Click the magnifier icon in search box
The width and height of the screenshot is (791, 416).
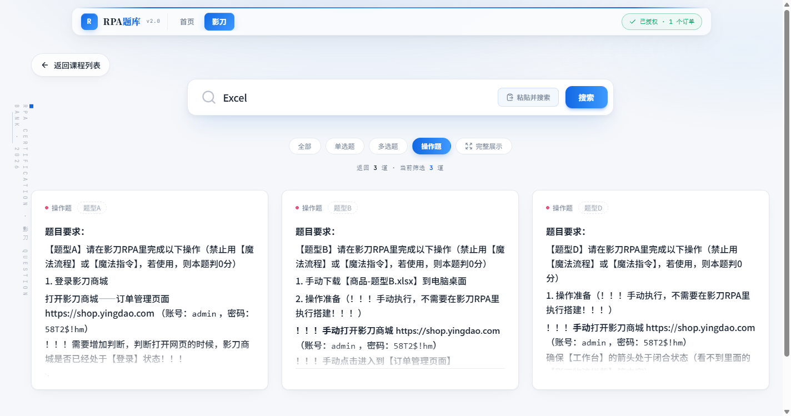click(209, 98)
